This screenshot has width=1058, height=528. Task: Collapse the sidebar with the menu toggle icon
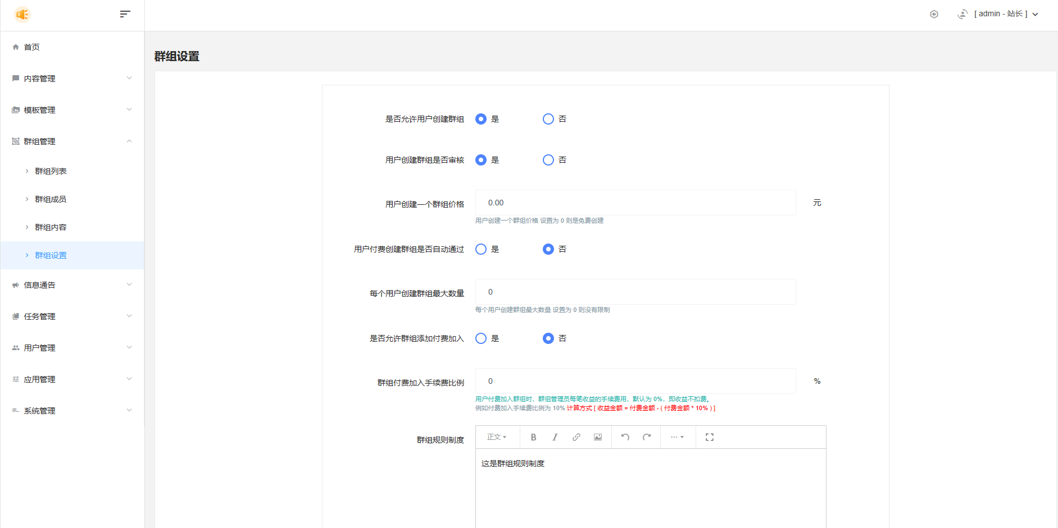125,14
